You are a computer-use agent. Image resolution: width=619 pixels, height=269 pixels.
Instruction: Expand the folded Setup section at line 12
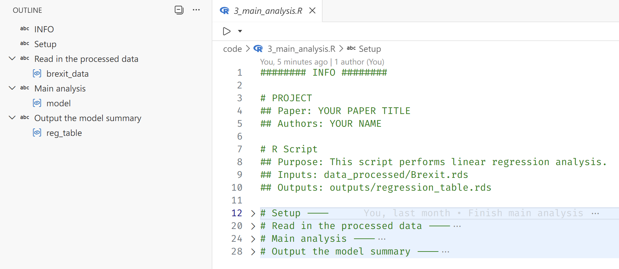pyautogui.click(x=253, y=214)
